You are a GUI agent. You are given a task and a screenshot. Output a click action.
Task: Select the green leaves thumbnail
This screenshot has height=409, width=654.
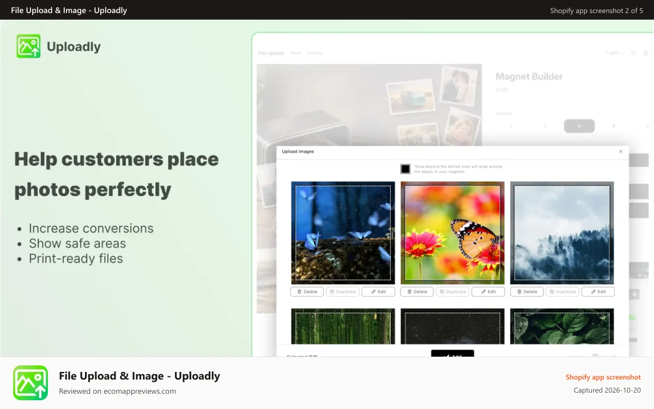click(562, 326)
